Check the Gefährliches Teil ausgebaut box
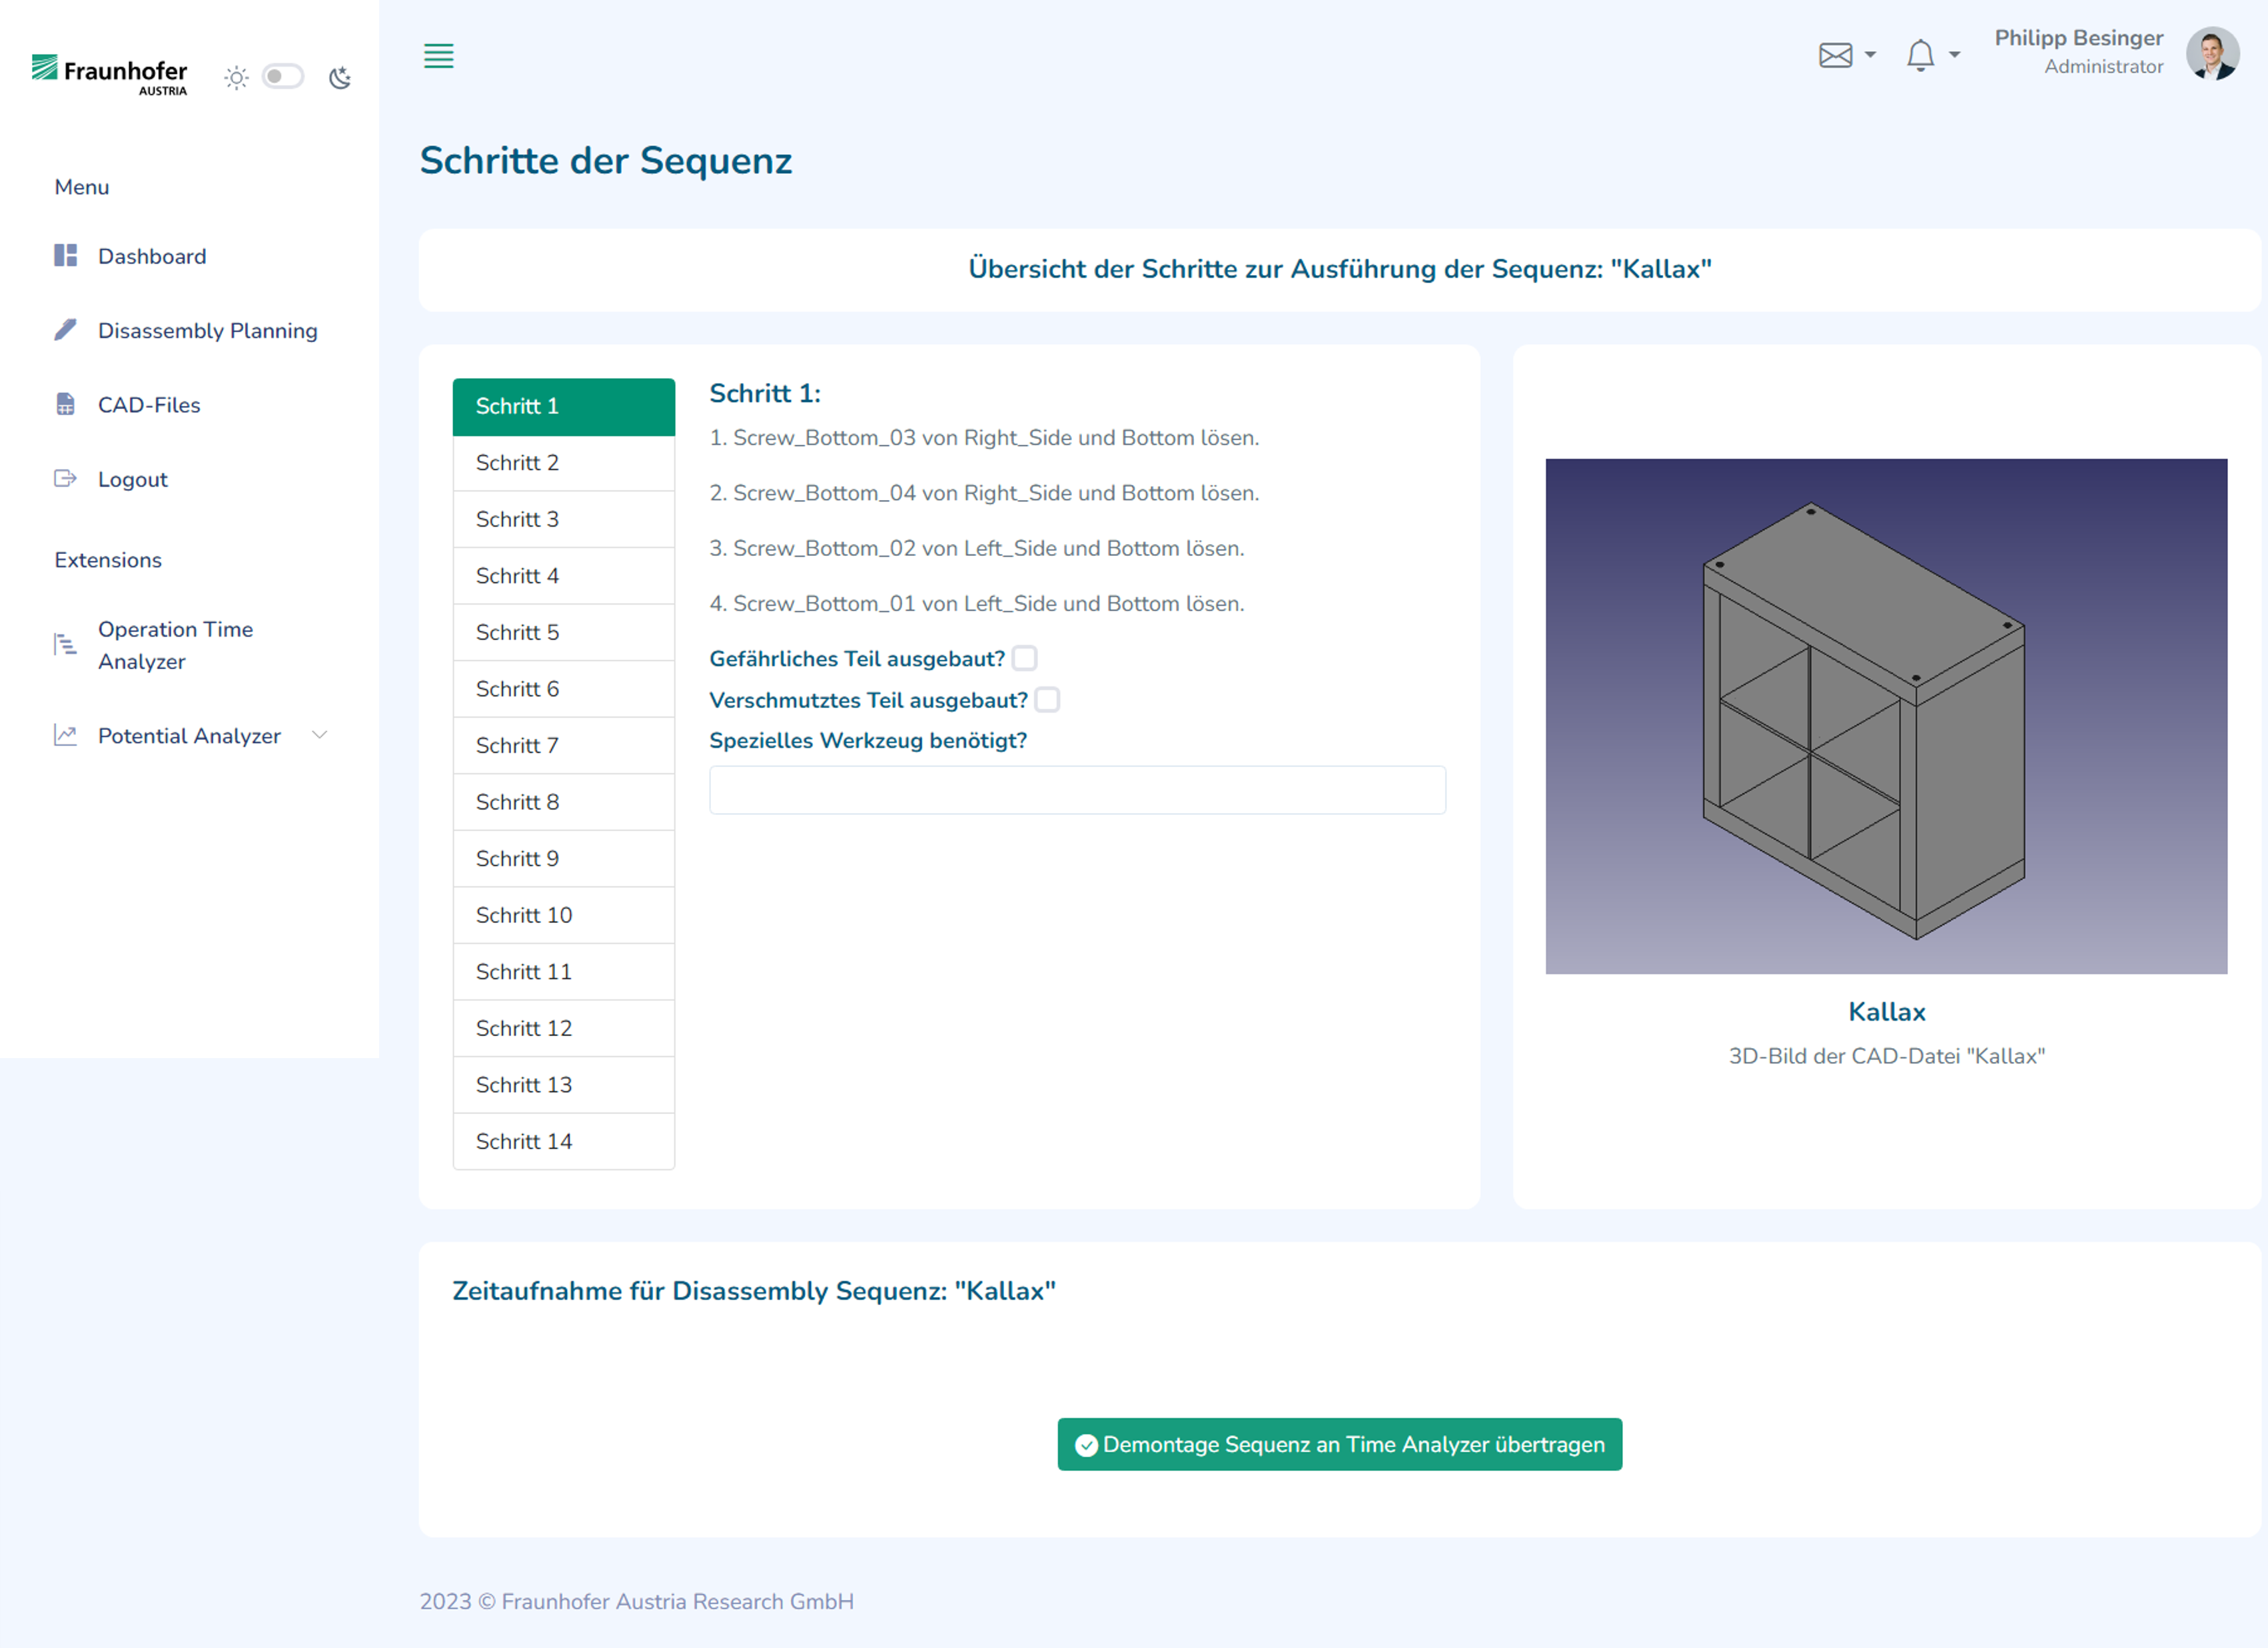 pos(1025,659)
